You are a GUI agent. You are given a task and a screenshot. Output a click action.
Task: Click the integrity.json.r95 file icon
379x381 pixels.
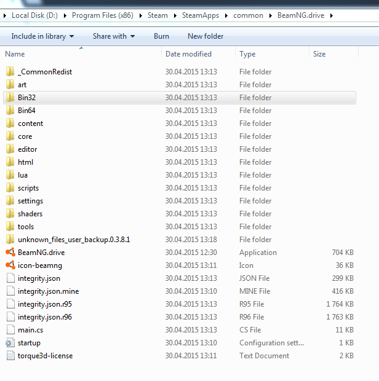click(x=10, y=304)
